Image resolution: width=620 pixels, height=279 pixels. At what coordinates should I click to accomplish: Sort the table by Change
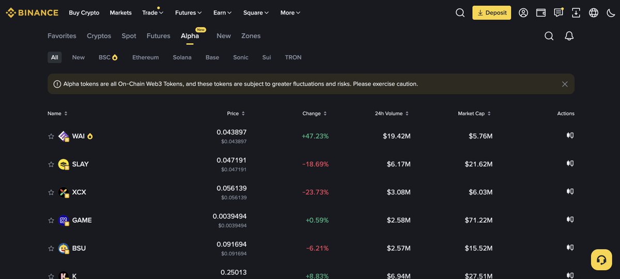[x=315, y=113]
